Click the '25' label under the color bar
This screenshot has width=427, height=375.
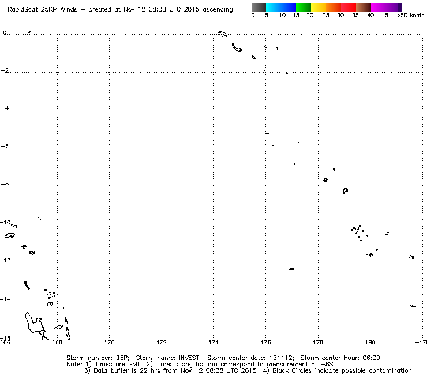[326, 16]
